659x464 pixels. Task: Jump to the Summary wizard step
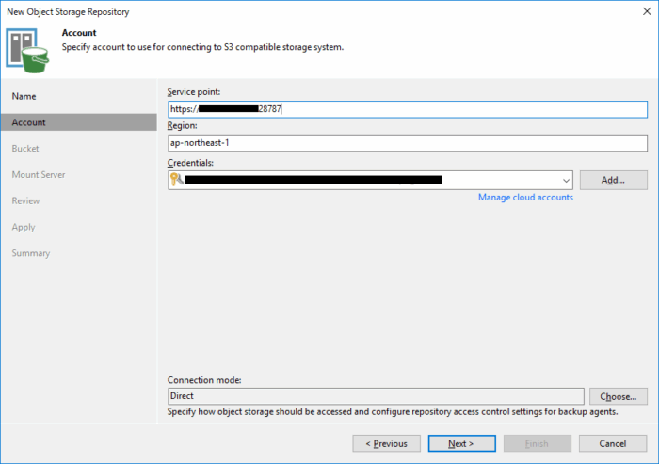coord(31,253)
